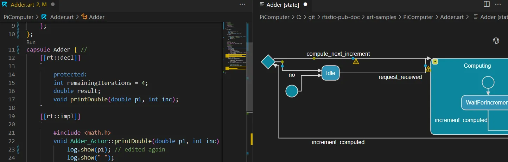Open the diagram color palette icon
Viewport: 508px width, 162px height.
496,41
